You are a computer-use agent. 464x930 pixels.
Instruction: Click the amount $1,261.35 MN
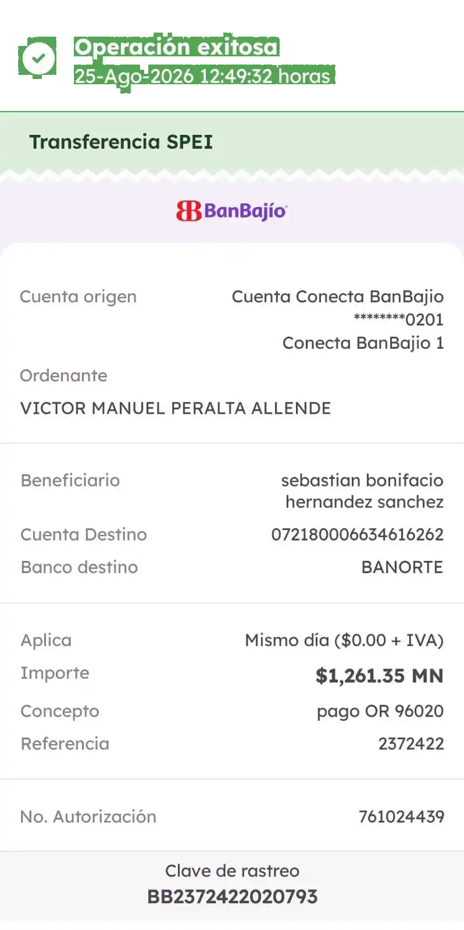[380, 675]
